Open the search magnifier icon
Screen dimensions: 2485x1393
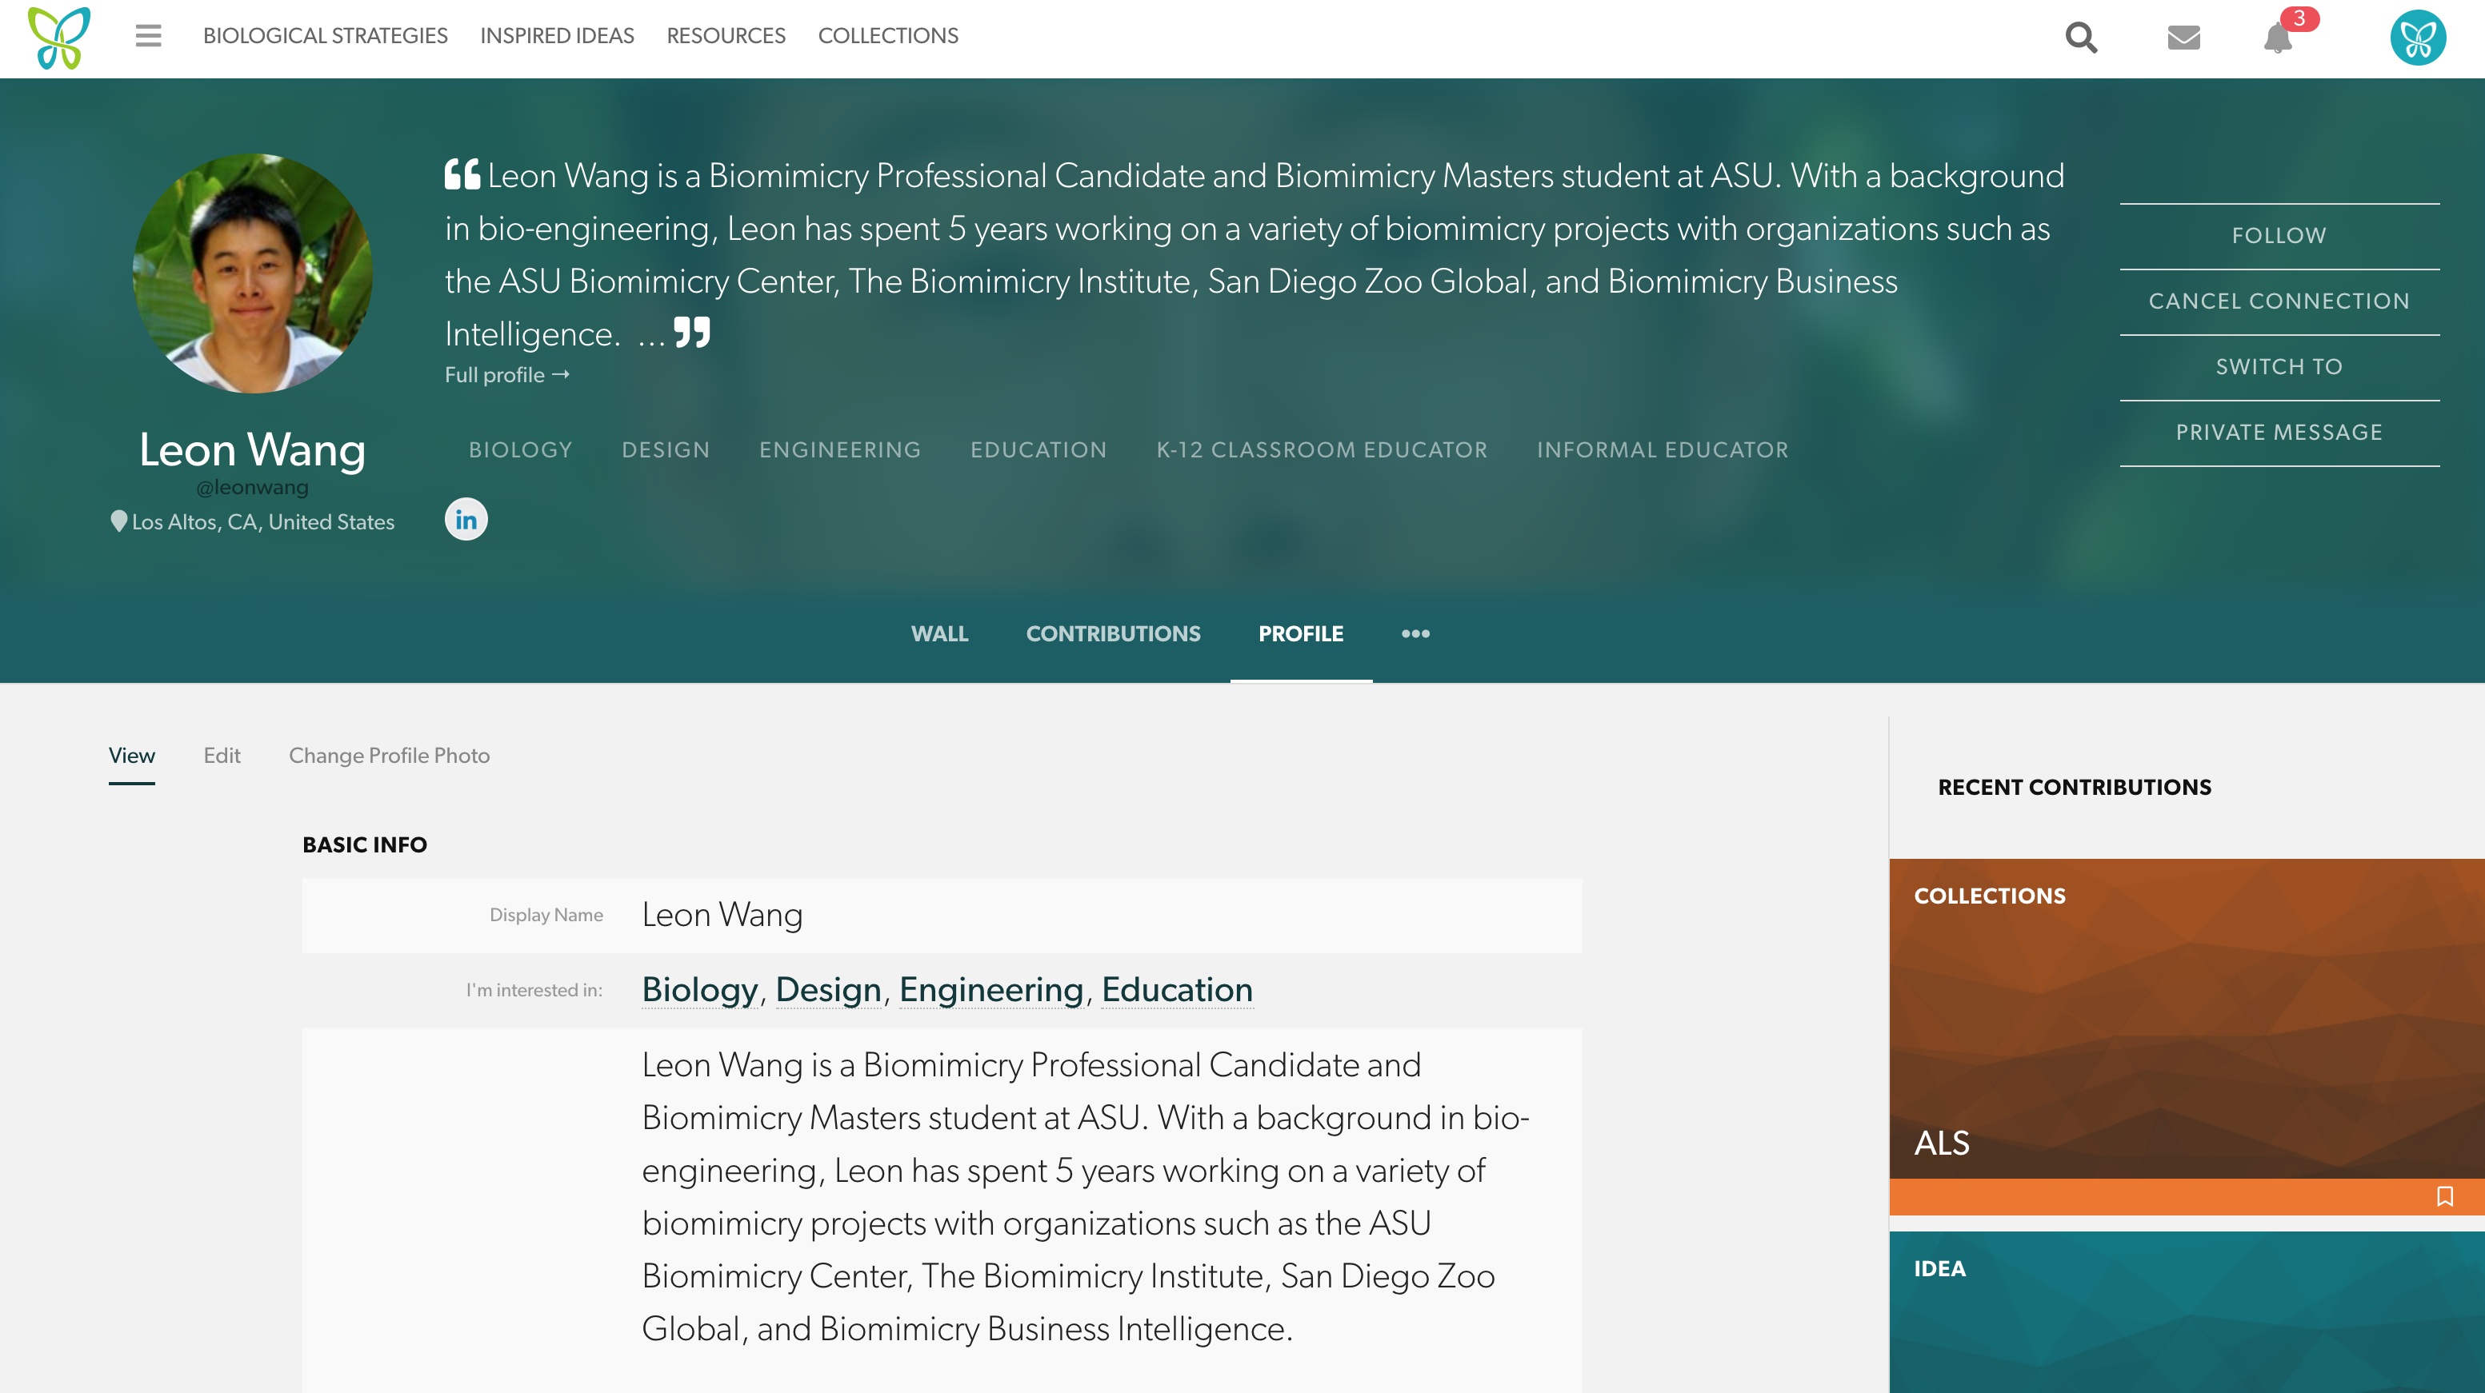click(x=2081, y=38)
